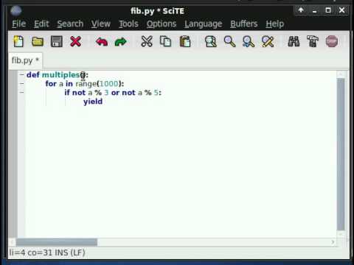
Task: Roll up the window with title bar arrow button
Action: click(x=301, y=10)
